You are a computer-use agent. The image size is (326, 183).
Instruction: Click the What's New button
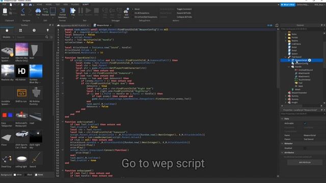coord(288,5)
